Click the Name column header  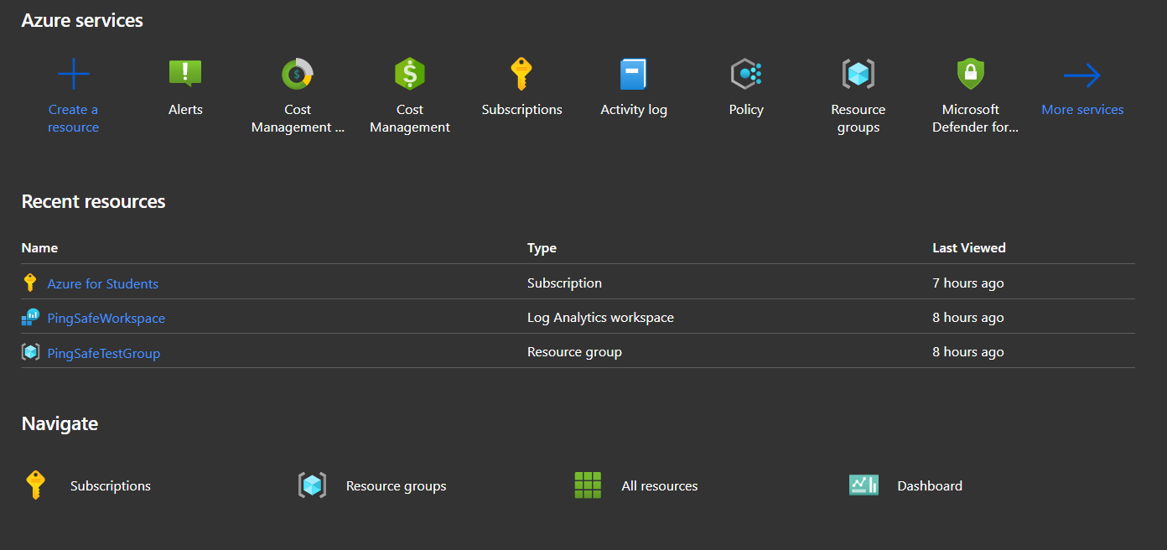point(39,248)
